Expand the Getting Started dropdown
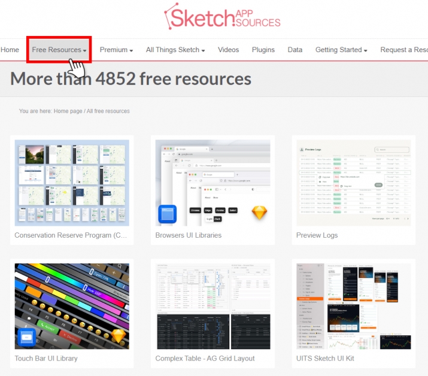The height and width of the screenshot is (376, 428). [x=341, y=50]
